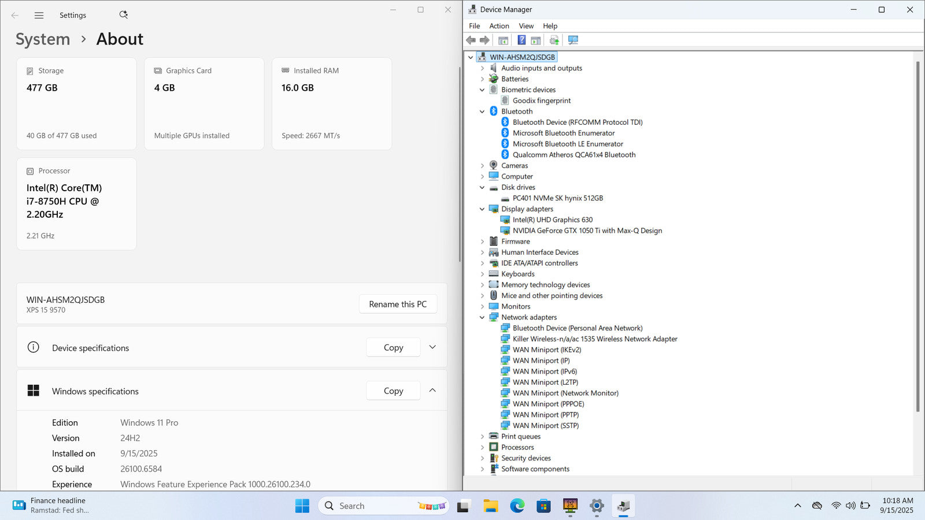
Task: Click the Update device driver toolbar icon
Action: (554, 40)
